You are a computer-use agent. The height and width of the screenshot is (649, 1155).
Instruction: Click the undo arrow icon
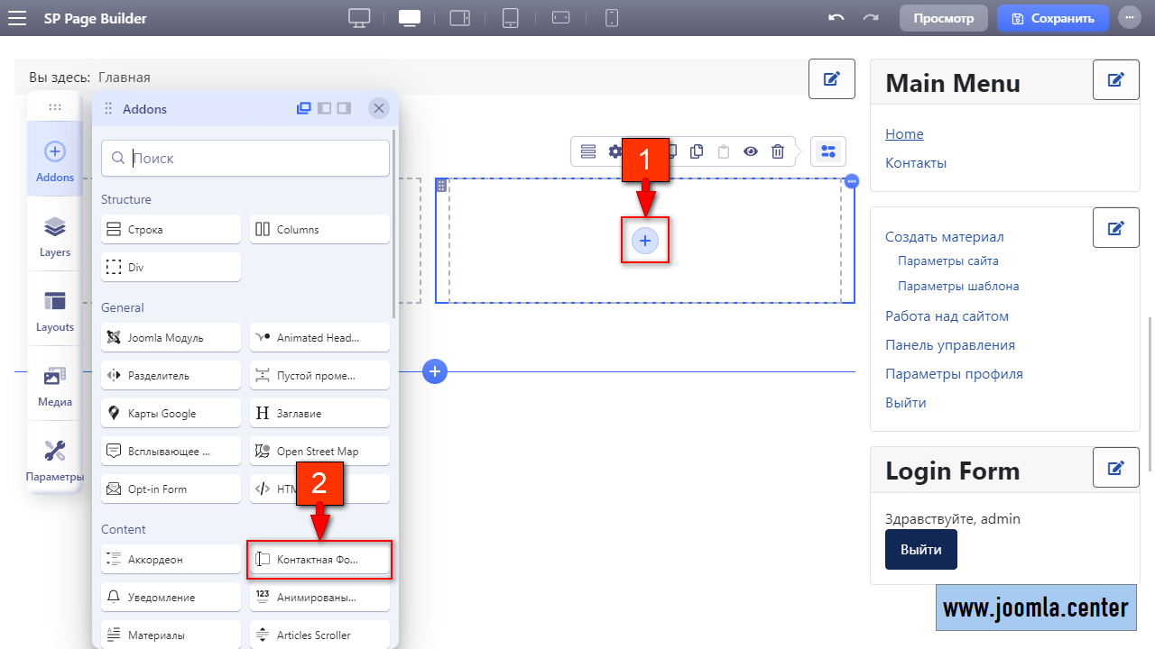pyautogui.click(x=836, y=18)
